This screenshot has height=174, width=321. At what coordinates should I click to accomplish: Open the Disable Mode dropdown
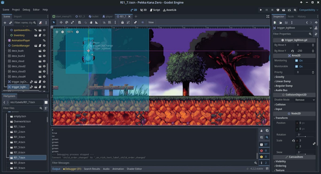pyautogui.click(x=305, y=100)
